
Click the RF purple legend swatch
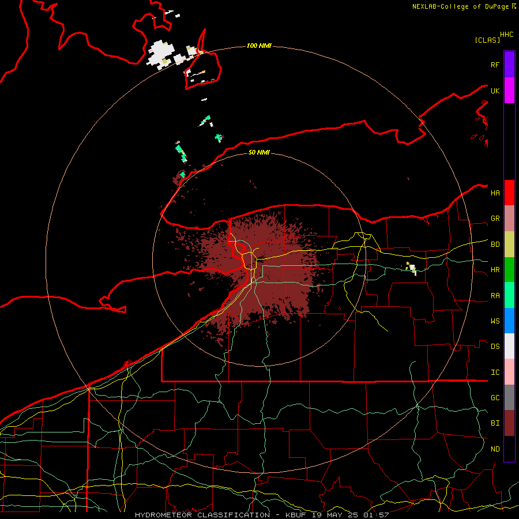tap(509, 65)
